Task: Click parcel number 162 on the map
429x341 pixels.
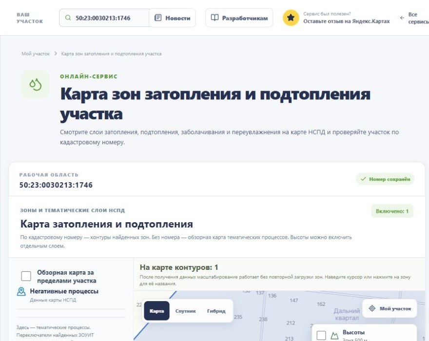Action: pos(321,304)
